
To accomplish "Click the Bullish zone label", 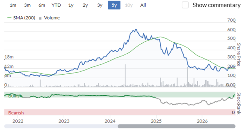I will coord(15,96).
